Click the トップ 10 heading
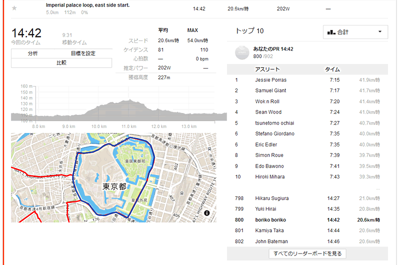 pos(249,31)
